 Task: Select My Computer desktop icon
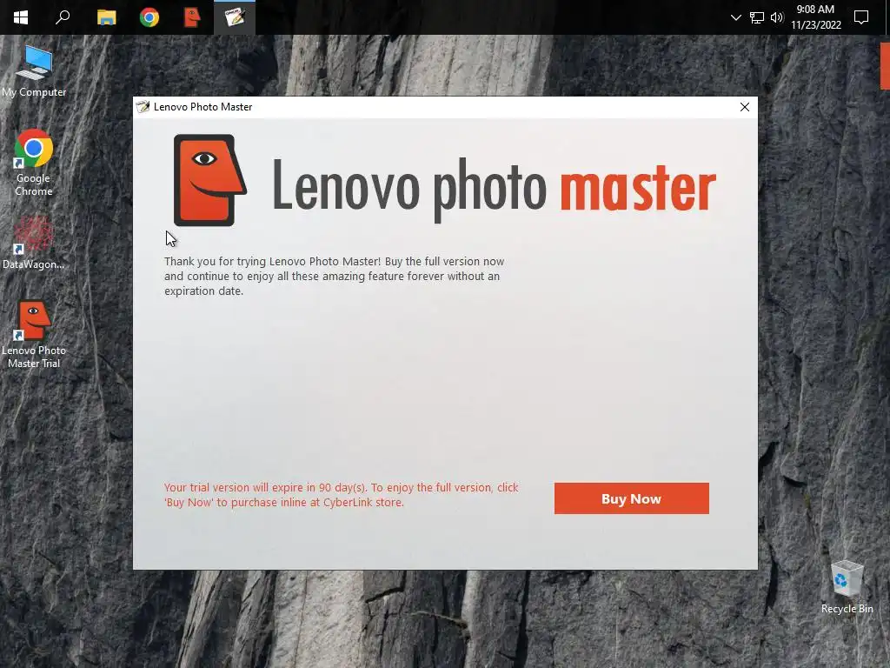(34, 71)
